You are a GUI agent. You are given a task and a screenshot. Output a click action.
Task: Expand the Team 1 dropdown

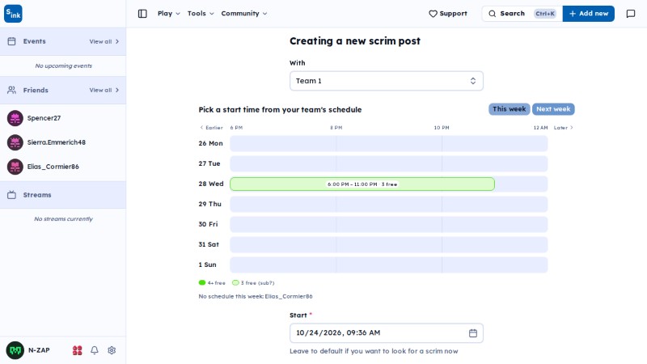(387, 81)
